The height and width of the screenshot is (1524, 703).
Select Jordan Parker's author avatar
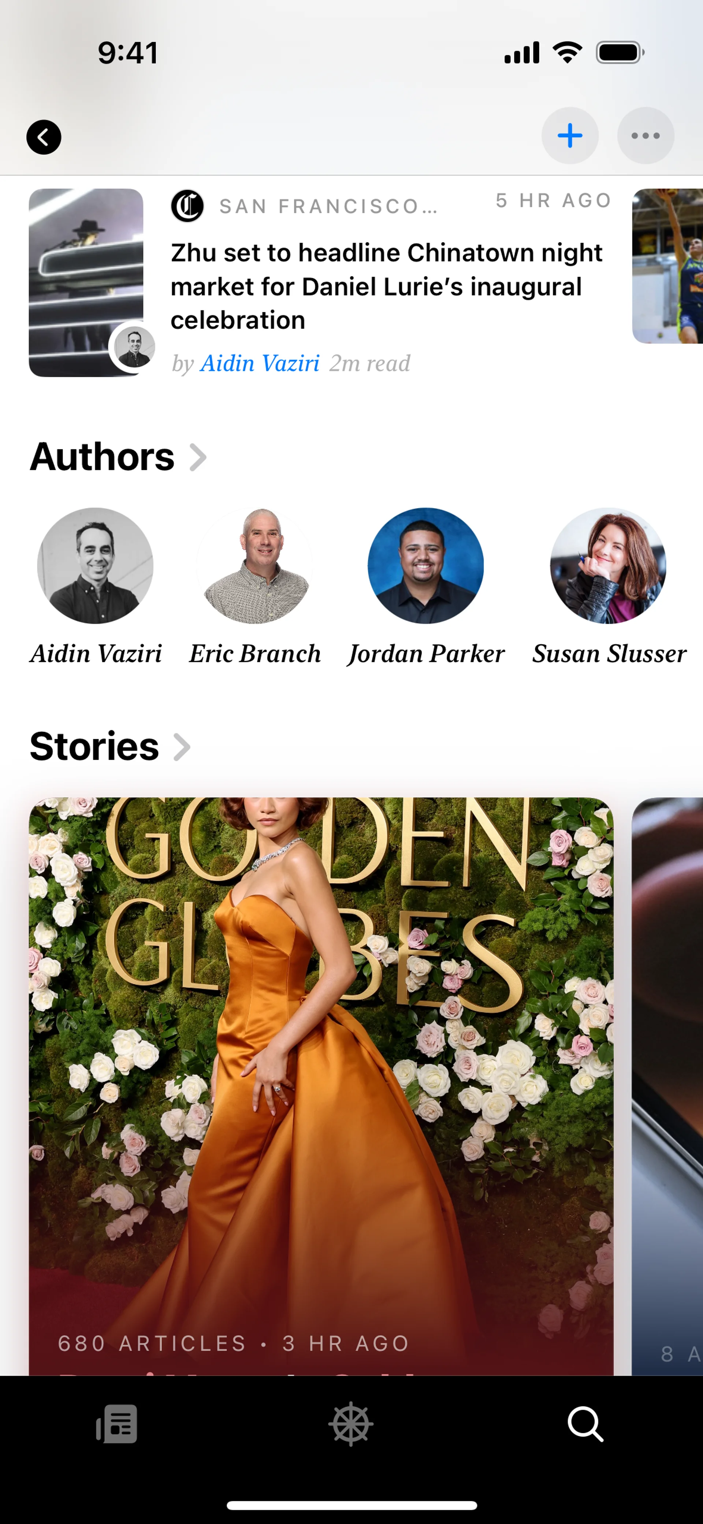[x=425, y=566]
